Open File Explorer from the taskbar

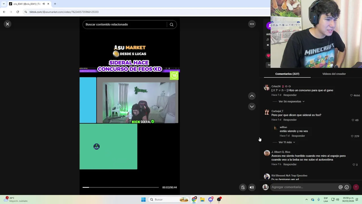pyautogui.click(x=202, y=199)
